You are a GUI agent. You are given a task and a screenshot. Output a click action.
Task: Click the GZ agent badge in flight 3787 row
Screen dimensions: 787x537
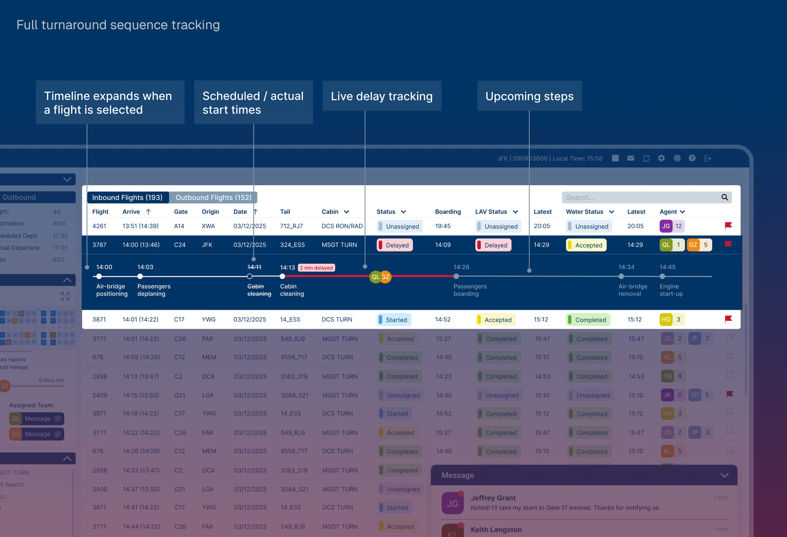pyautogui.click(x=693, y=245)
